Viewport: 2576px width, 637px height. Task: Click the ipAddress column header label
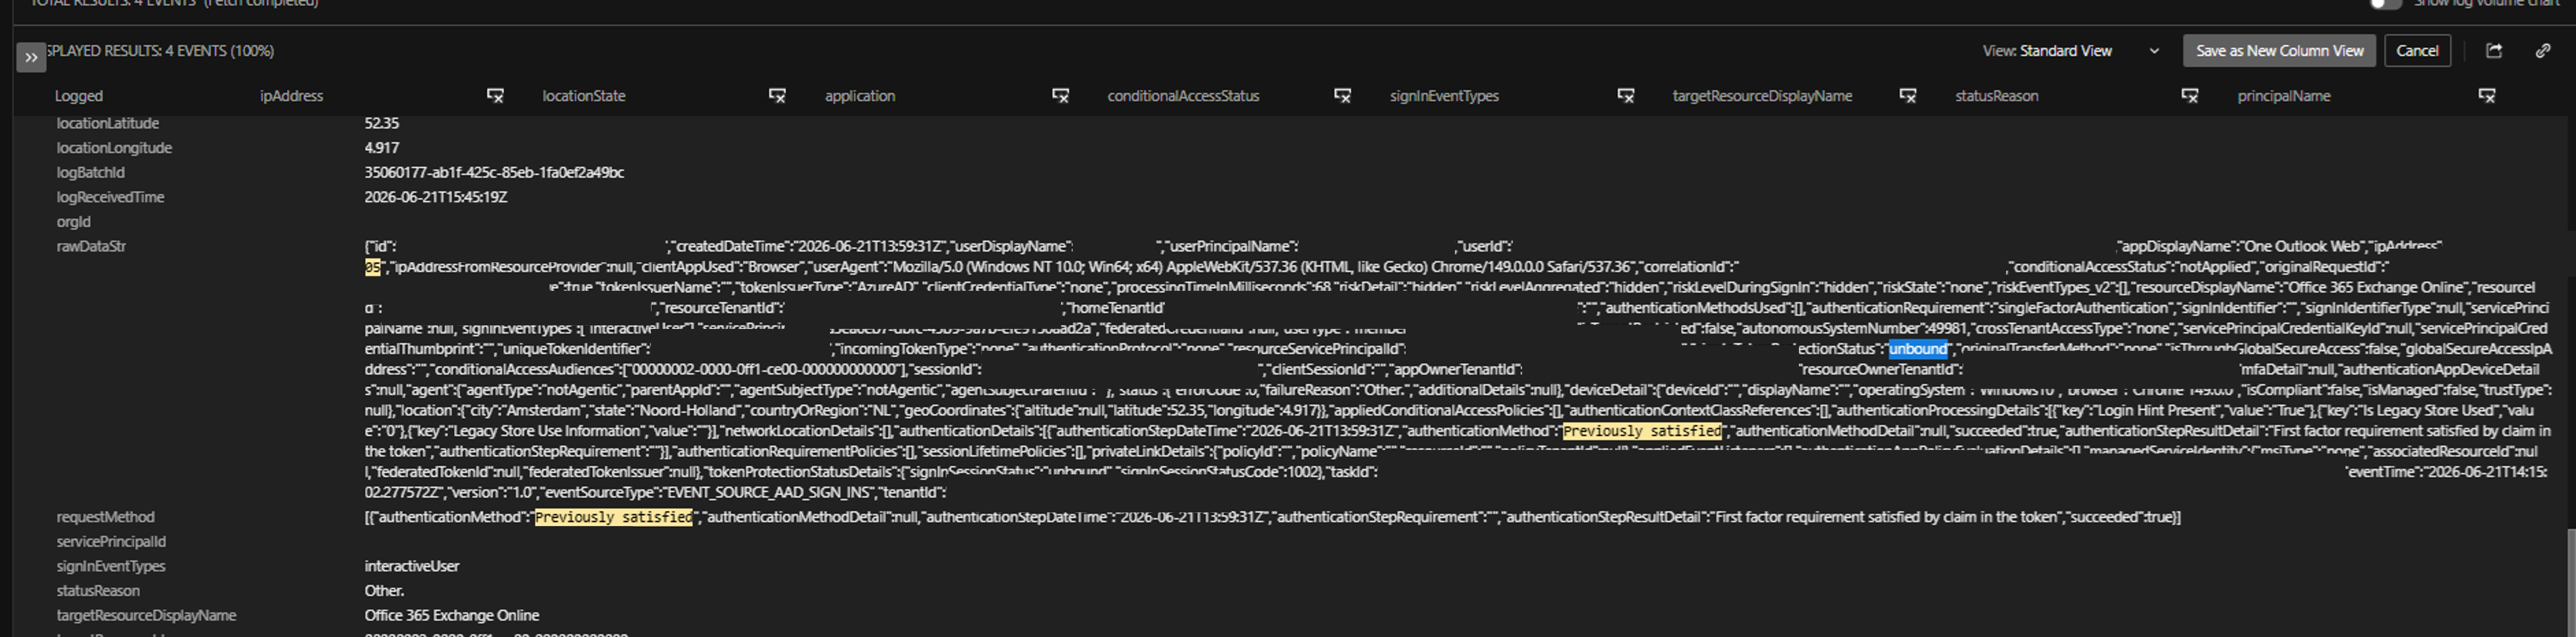(x=291, y=96)
